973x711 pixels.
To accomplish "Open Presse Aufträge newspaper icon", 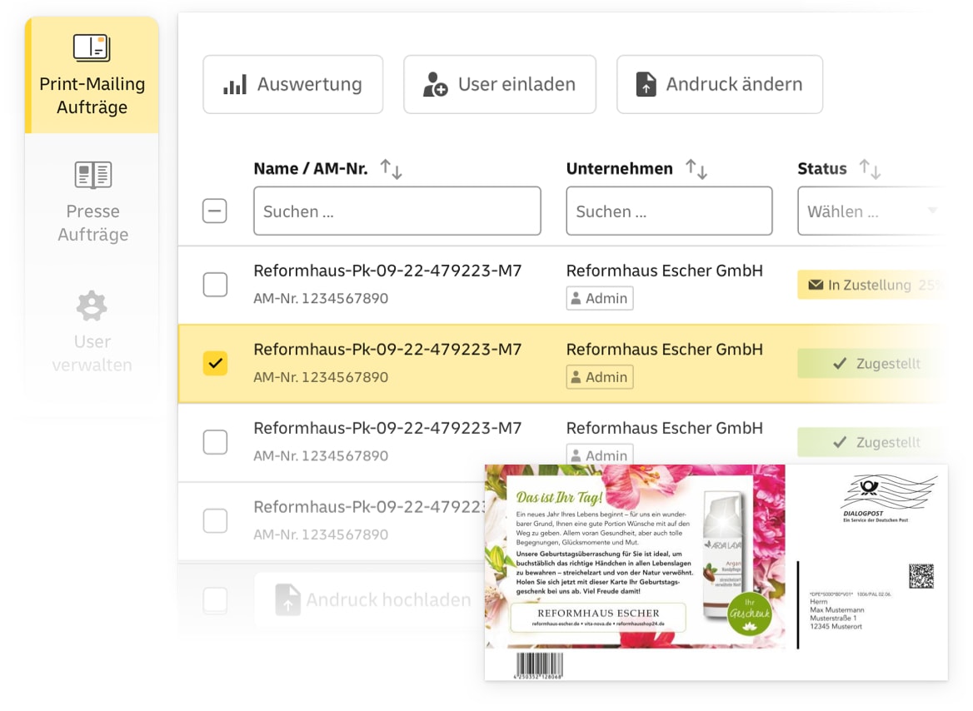I will click(93, 175).
